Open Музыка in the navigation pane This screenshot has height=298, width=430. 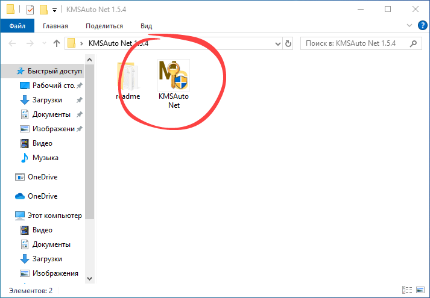tap(45, 158)
